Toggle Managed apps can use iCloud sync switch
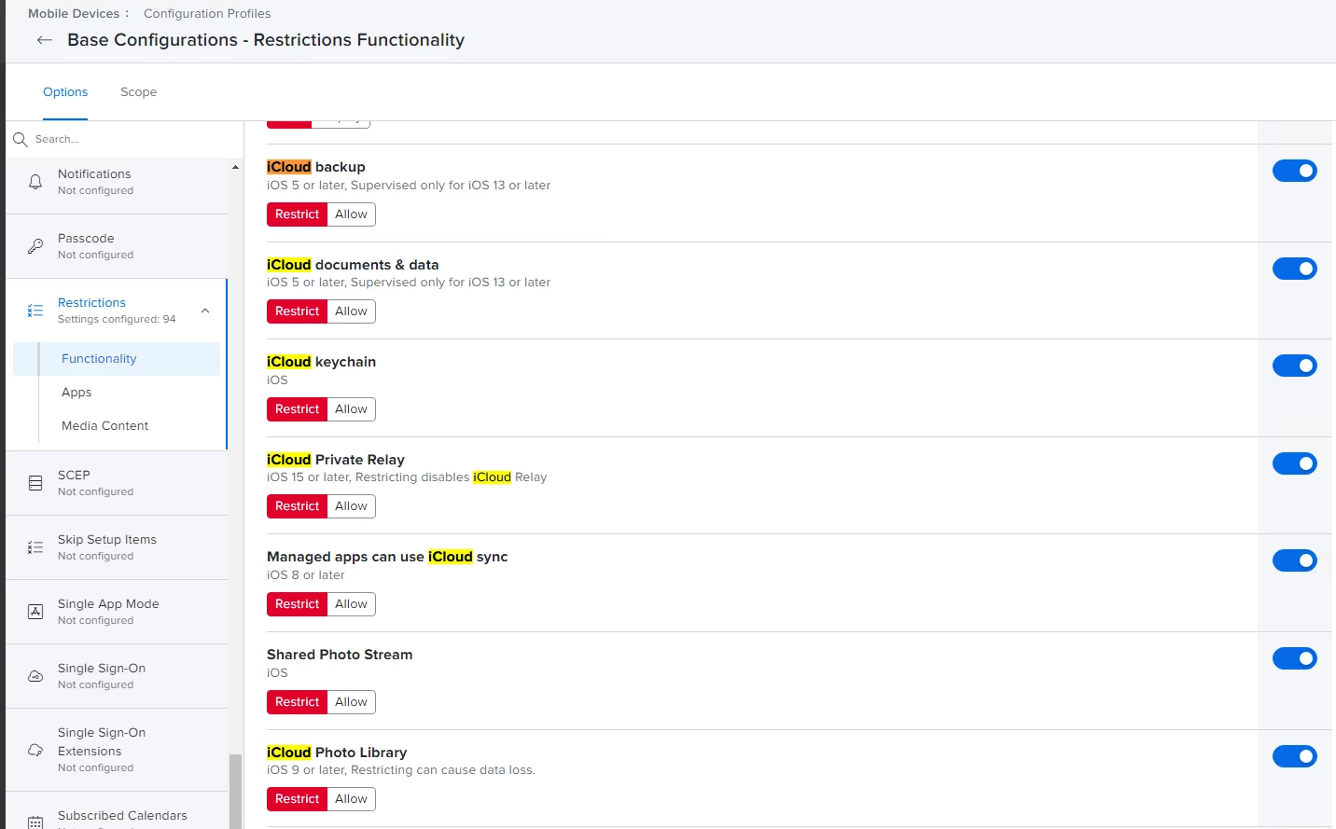The width and height of the screenshot is (1336, 829). tap(1295, 560)
